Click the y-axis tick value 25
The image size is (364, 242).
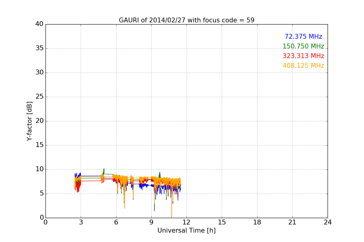click(x=39, y=97)
